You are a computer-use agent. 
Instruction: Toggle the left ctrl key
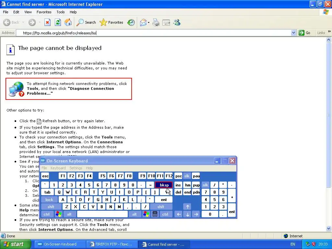tap(47, 214)
